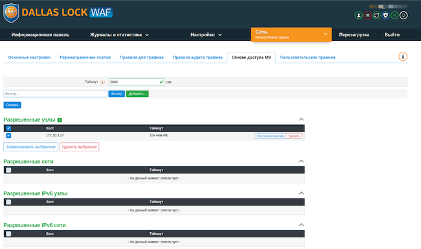Viewport: 421px width, 249px height.
Task: Click Удалить for host 172.20.3.27
Action: 294,136
